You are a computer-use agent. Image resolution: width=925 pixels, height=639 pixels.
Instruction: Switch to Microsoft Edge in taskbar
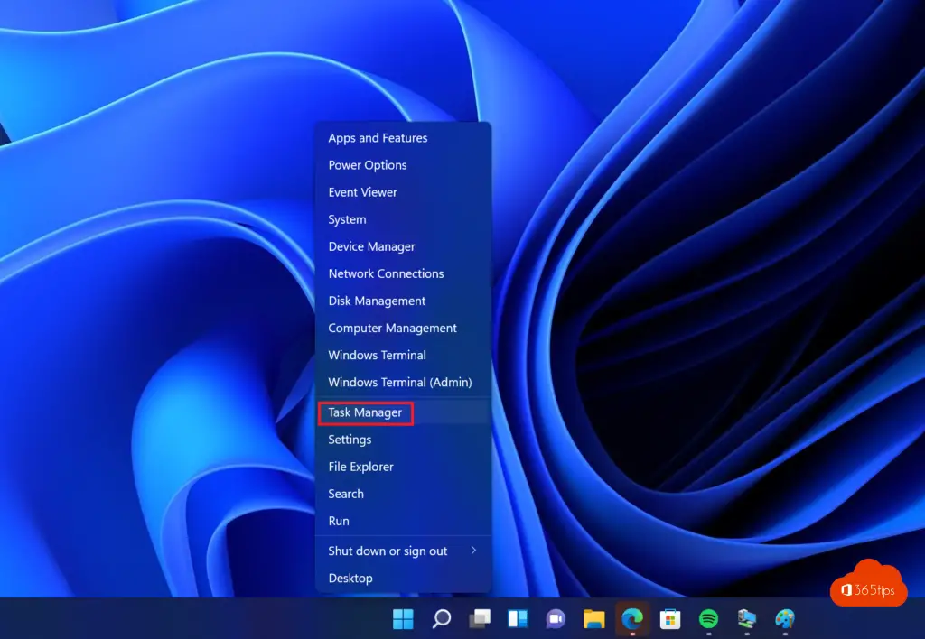point(632,619)
